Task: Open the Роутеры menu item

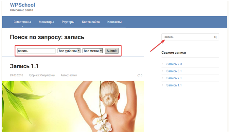Action: point(68,22)
